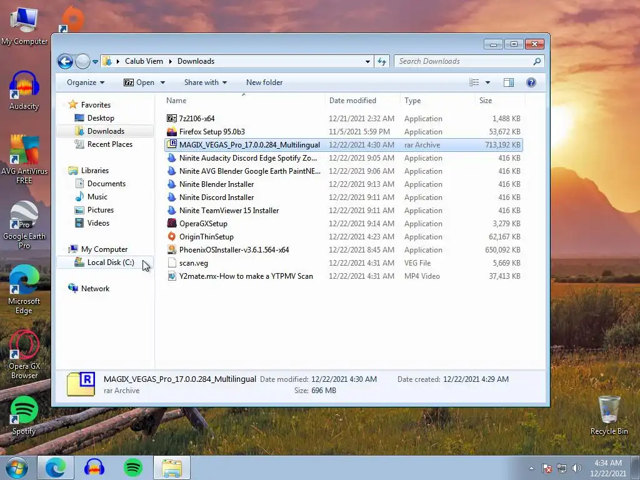Select the Firefox Setup 95.0b3 icon
Image resolution: width=640 pixels, height=480 pixels.
click(172, 131)
